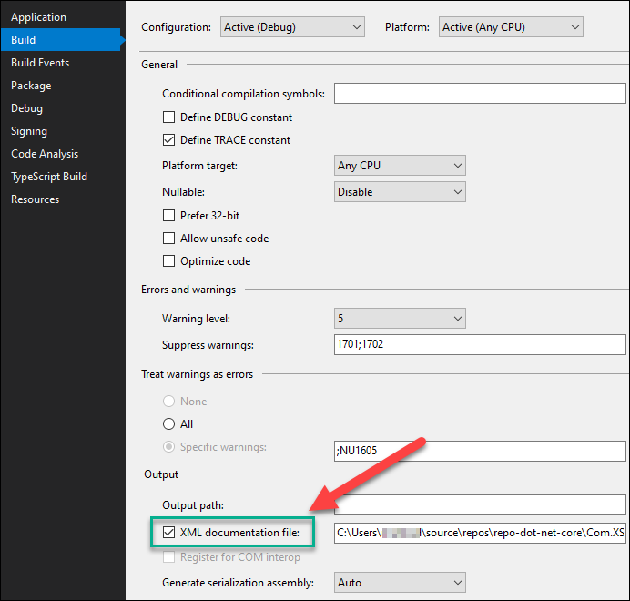Viewport: 630px width, 601px height.
Task: Uncheck the Define TRACE constant checkbox
Action: click(168, 140)
